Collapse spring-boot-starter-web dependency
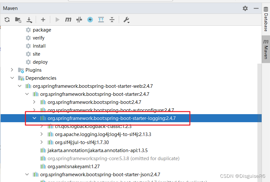270x182 pixels. click(20, 86)
